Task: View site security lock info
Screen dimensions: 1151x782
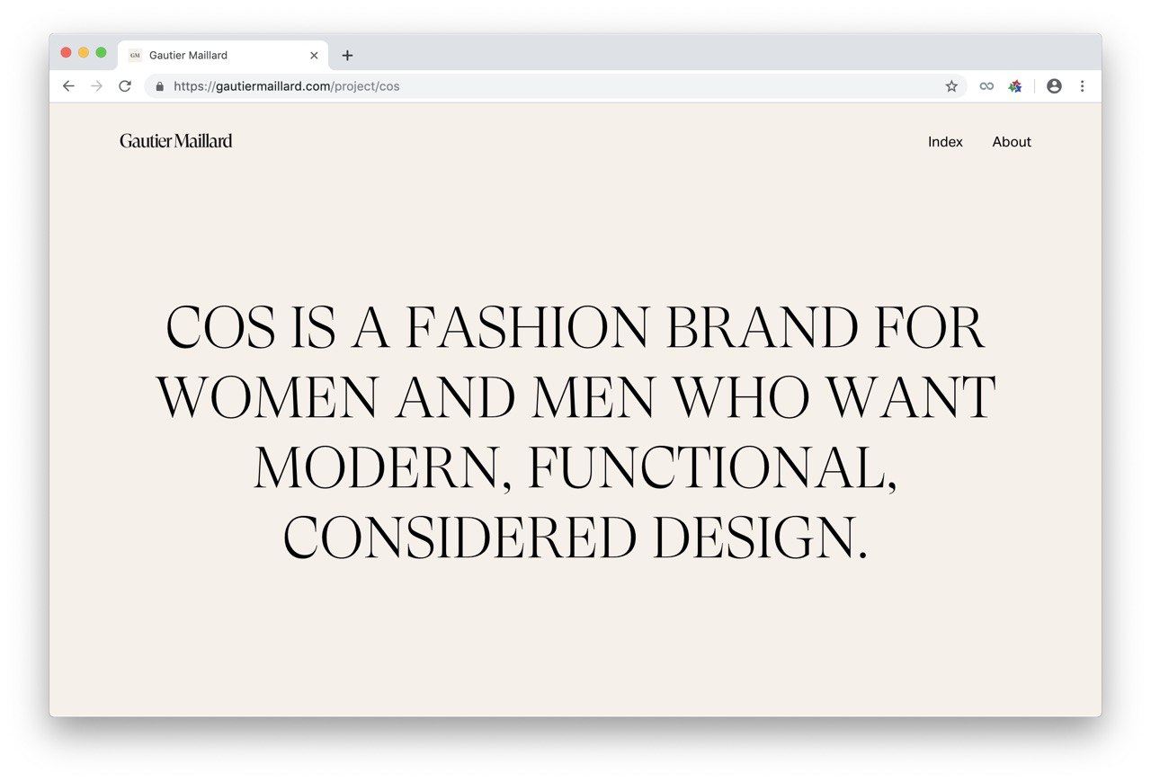Action: tap(160, 86)
